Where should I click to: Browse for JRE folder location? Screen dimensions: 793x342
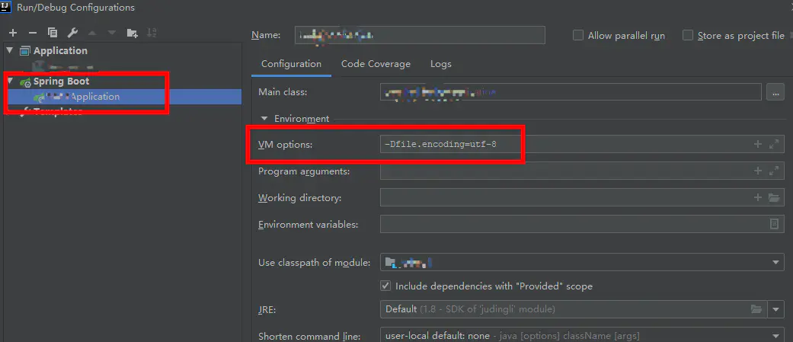point(756,308)
